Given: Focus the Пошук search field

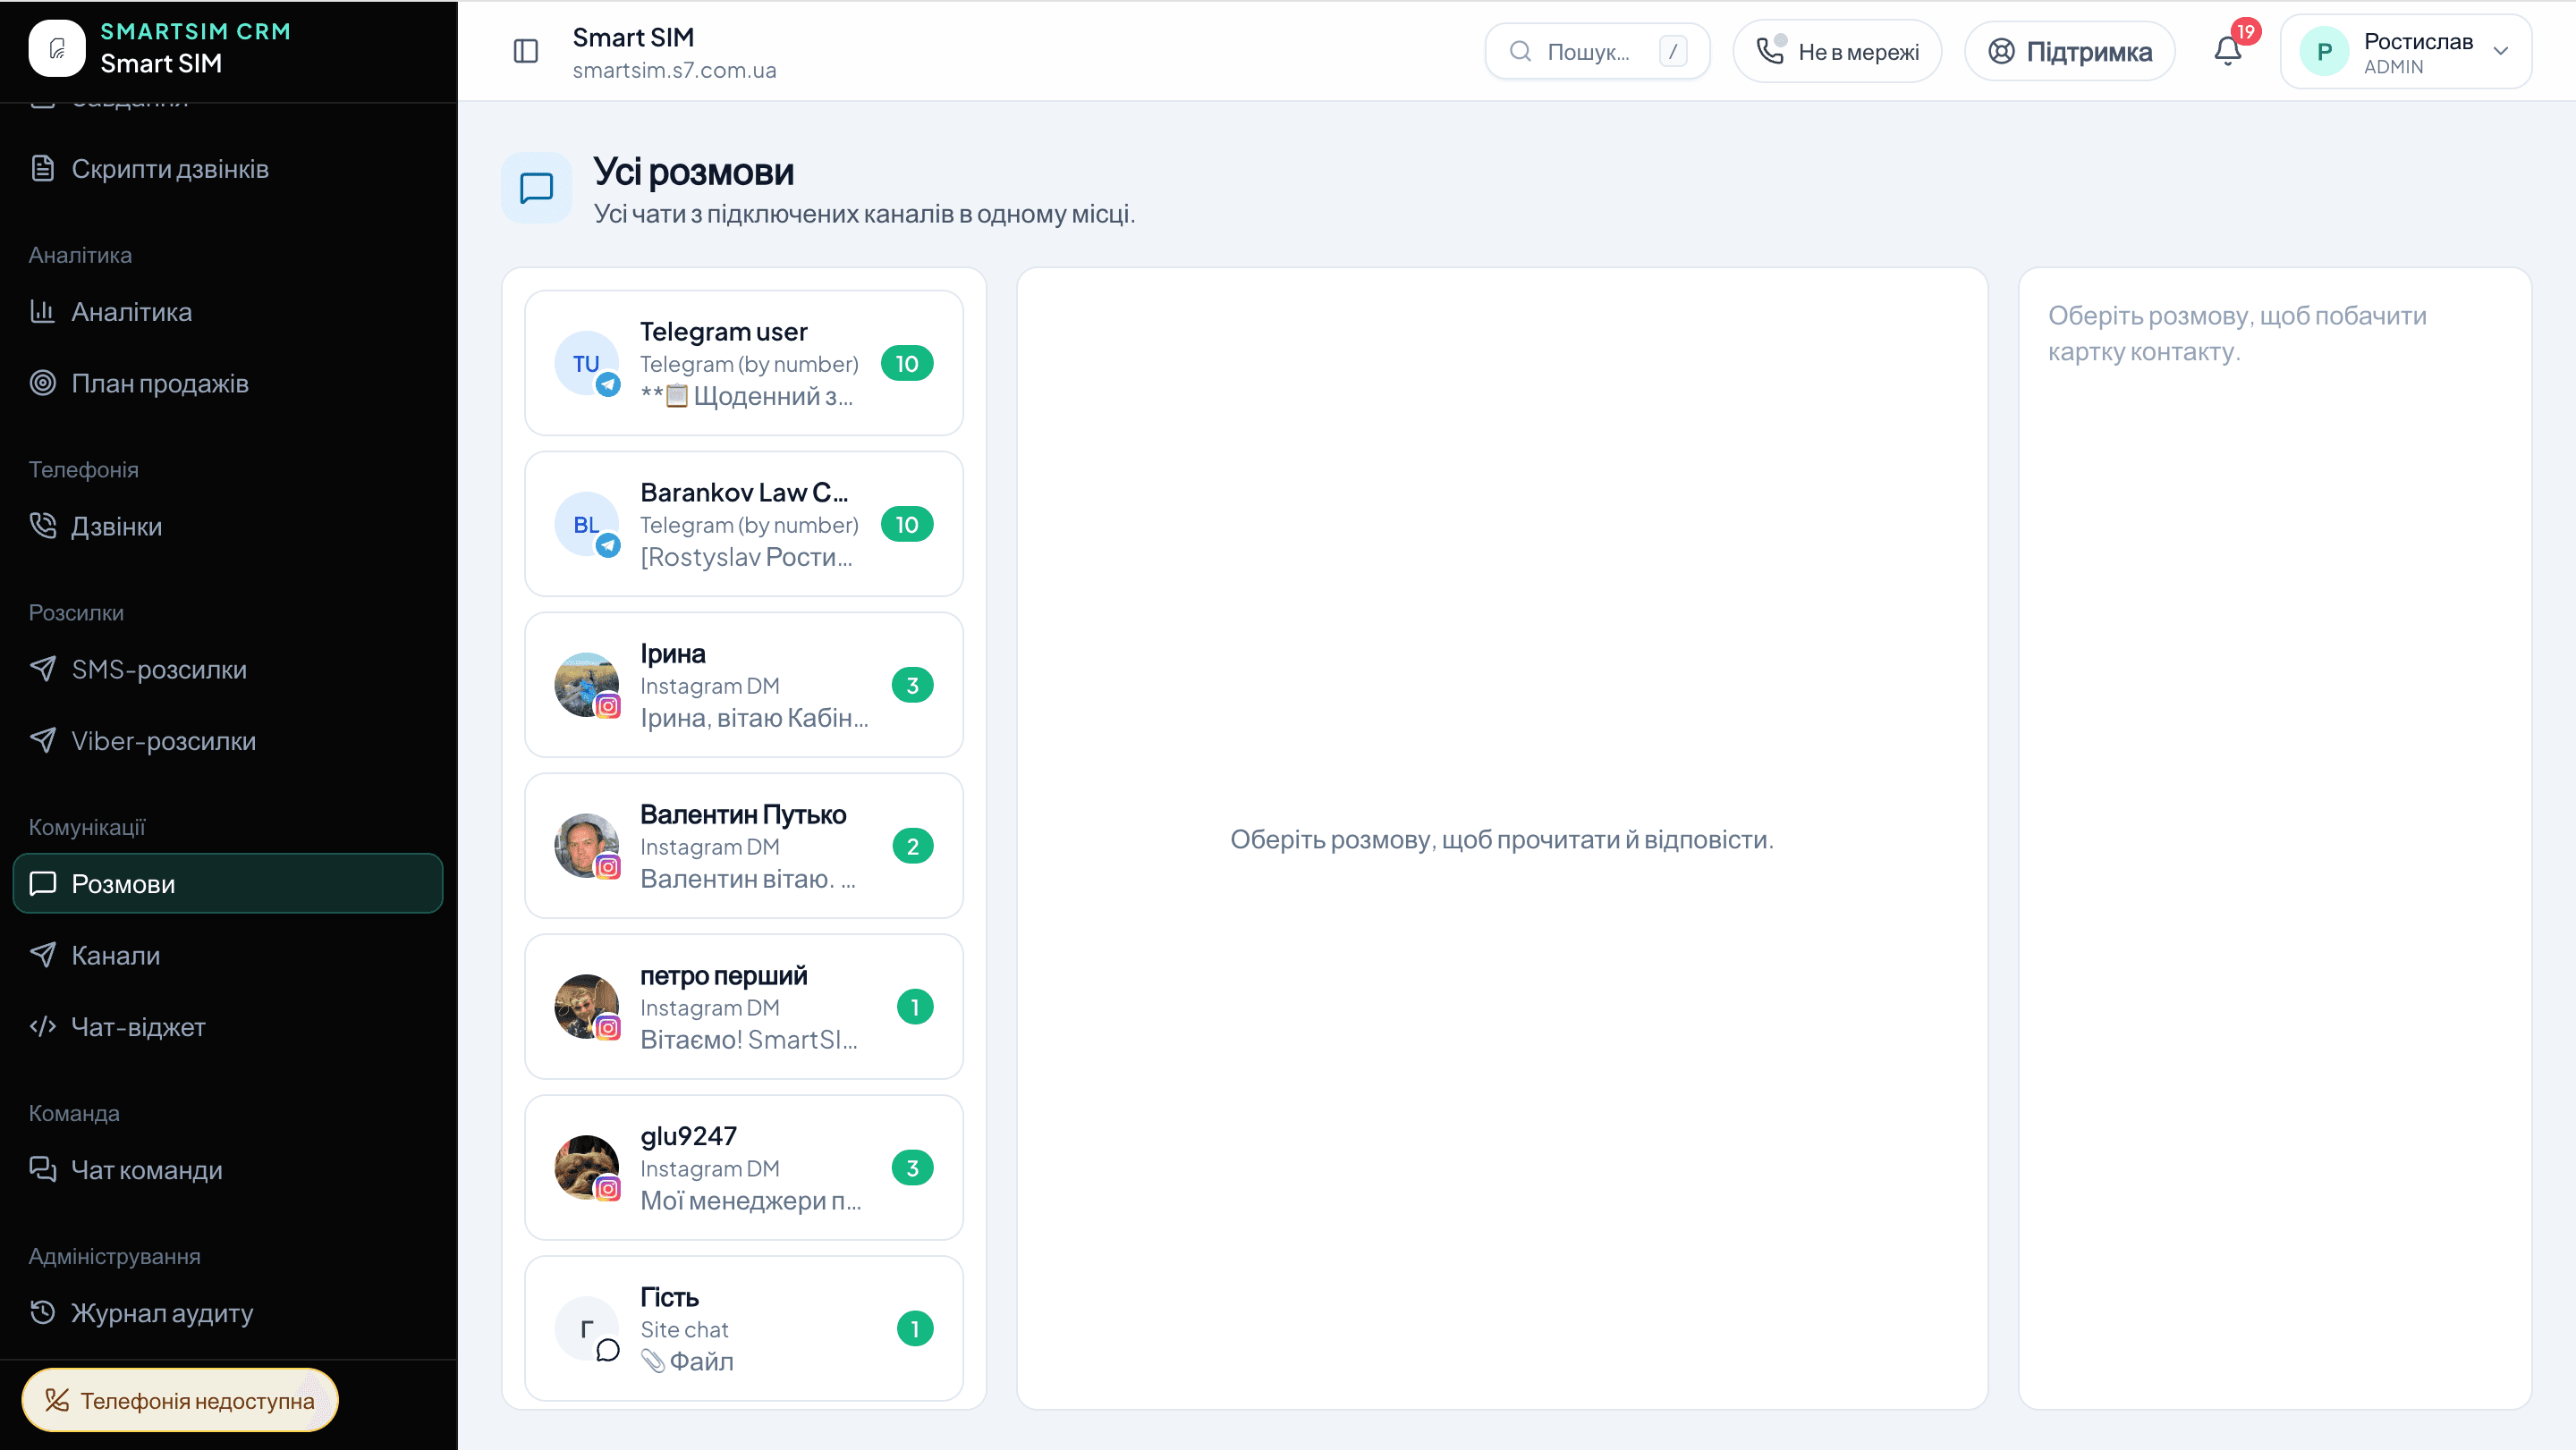Looking at the screenshot, I should pyautogui.click(x=1597, y=52).
